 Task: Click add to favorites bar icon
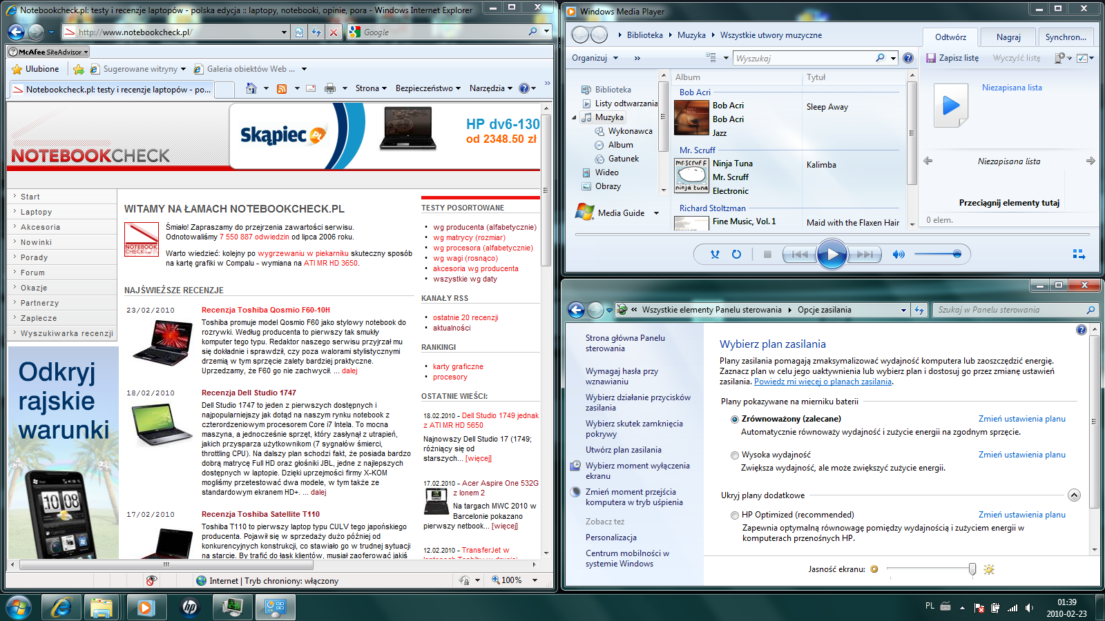tap(79, 69)
